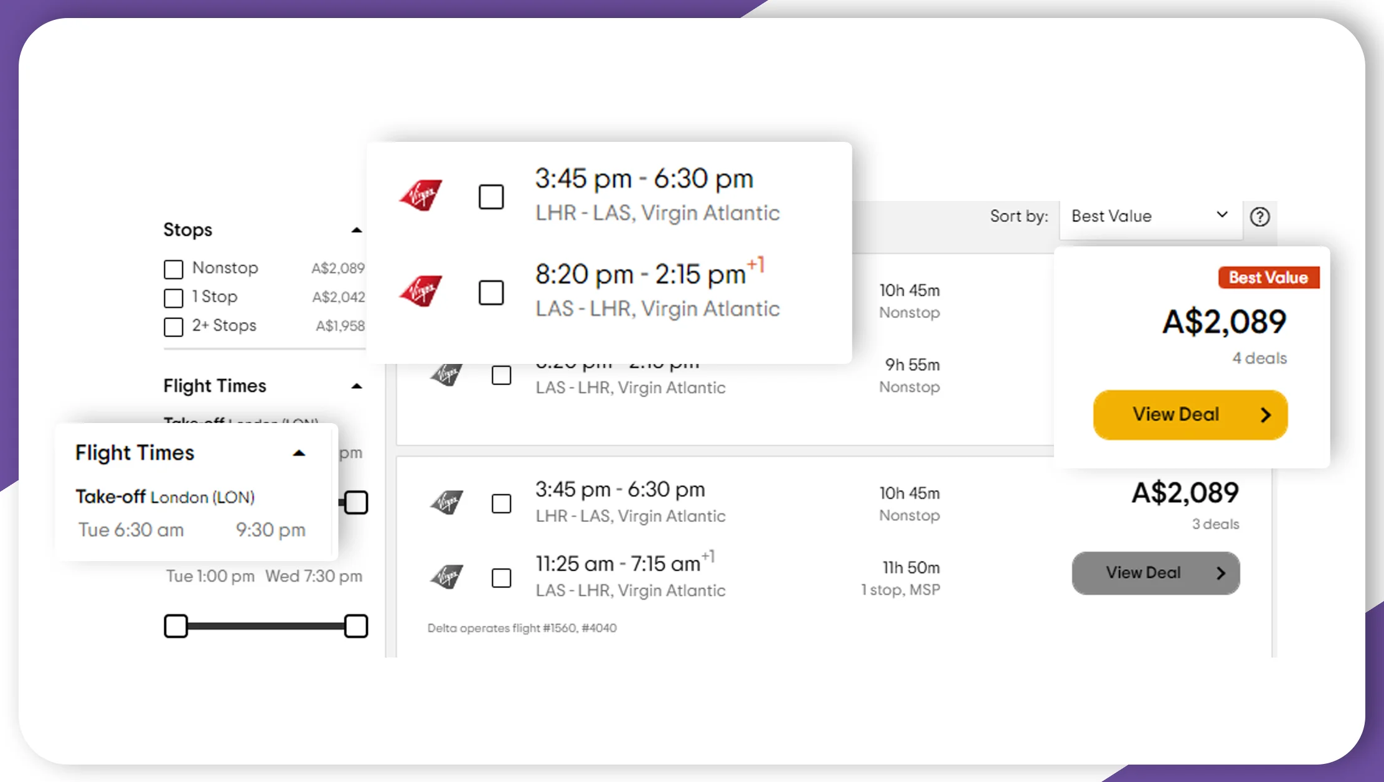Tick the checkbox next to the 11:25 am LAS-LHR flight

click(x=502, y=577)
